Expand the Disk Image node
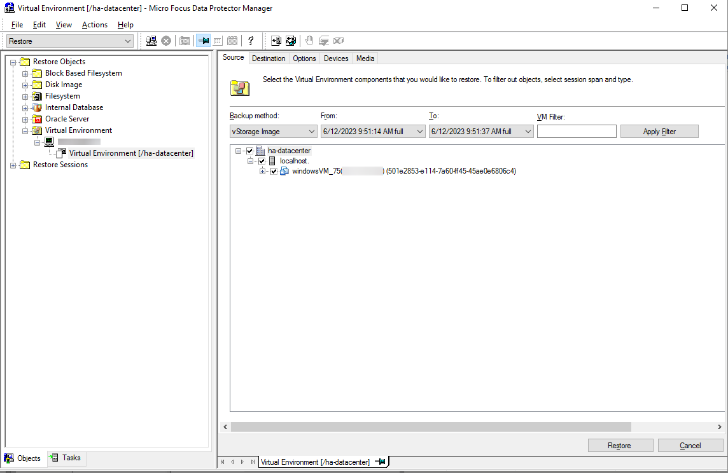The width and height of the screenshot is (728, 473). (x=25, y=85)
